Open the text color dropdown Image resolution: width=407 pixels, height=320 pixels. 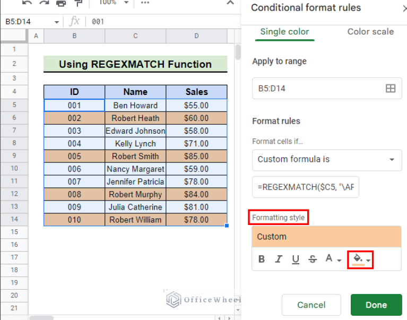(x=333, y=259)
